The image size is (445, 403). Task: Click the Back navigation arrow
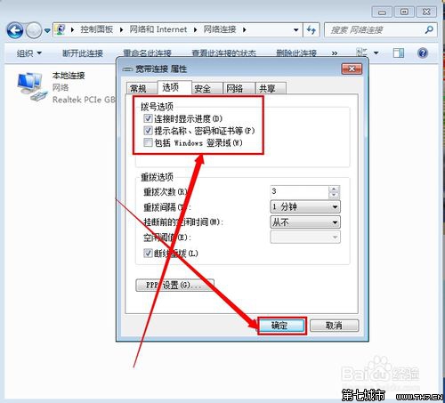click(15, 30)
